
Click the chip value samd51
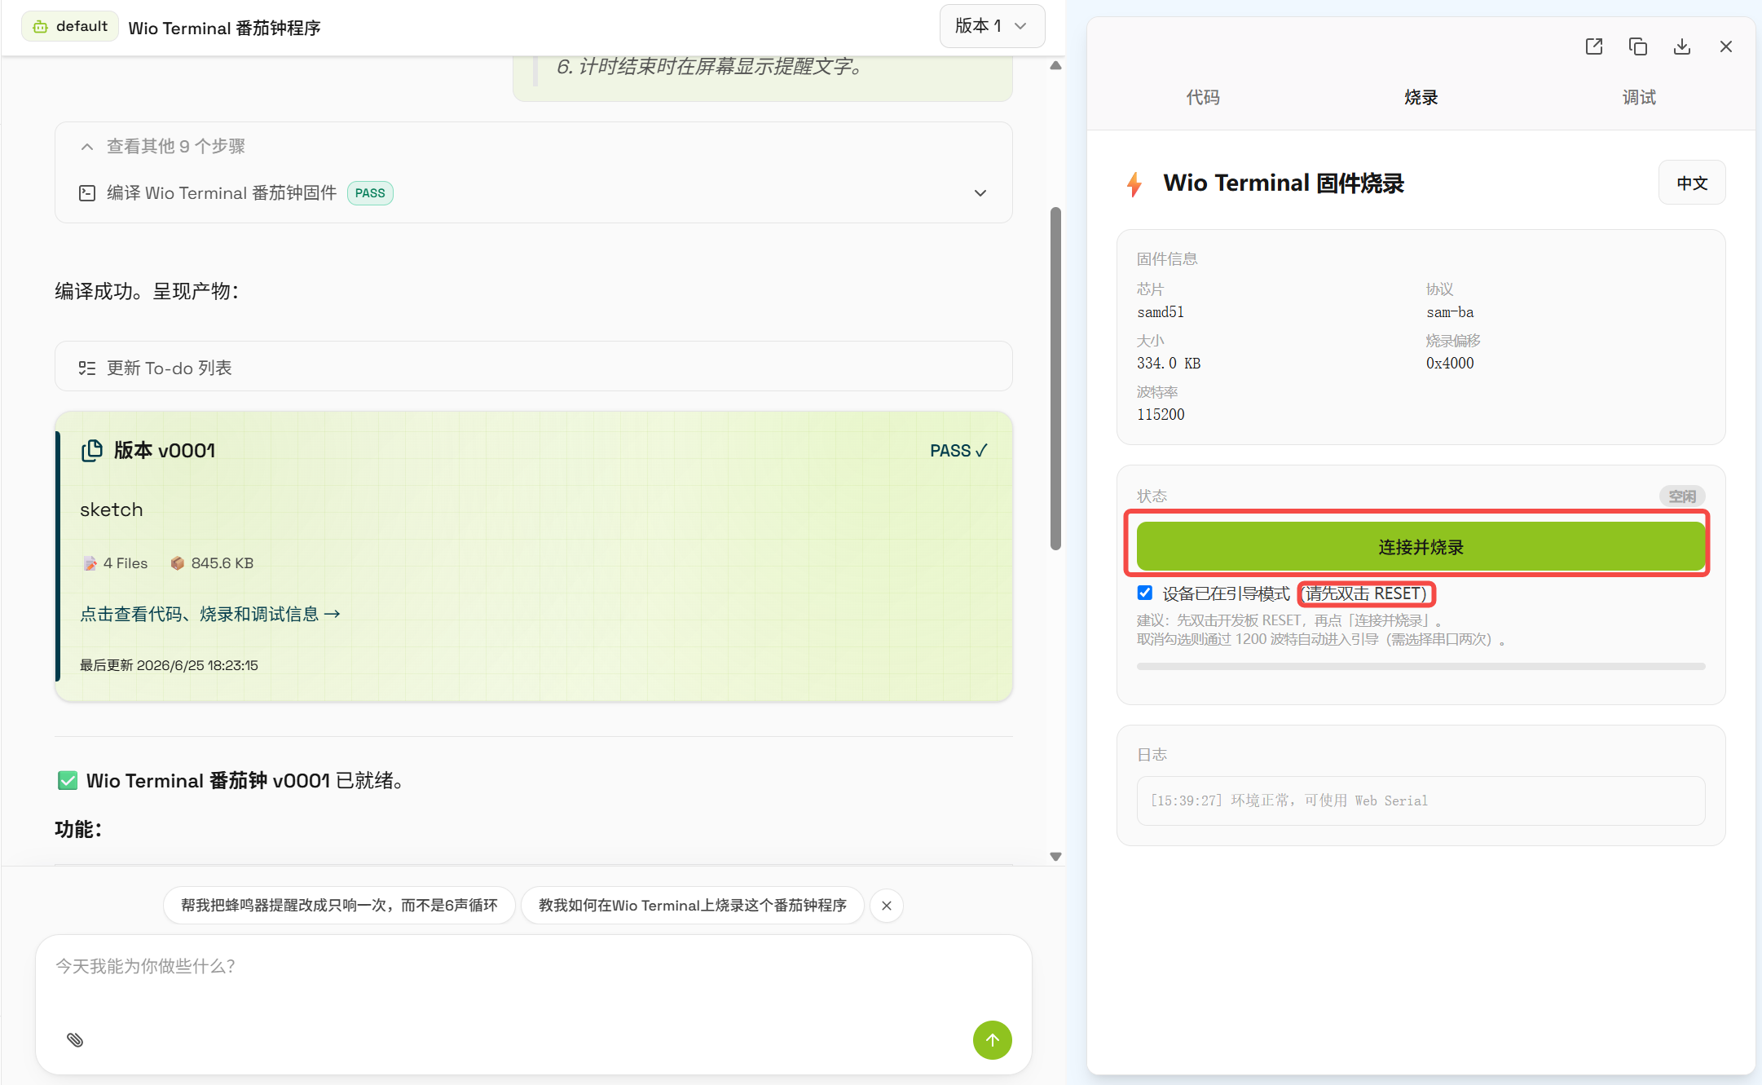pos(1160,312)
